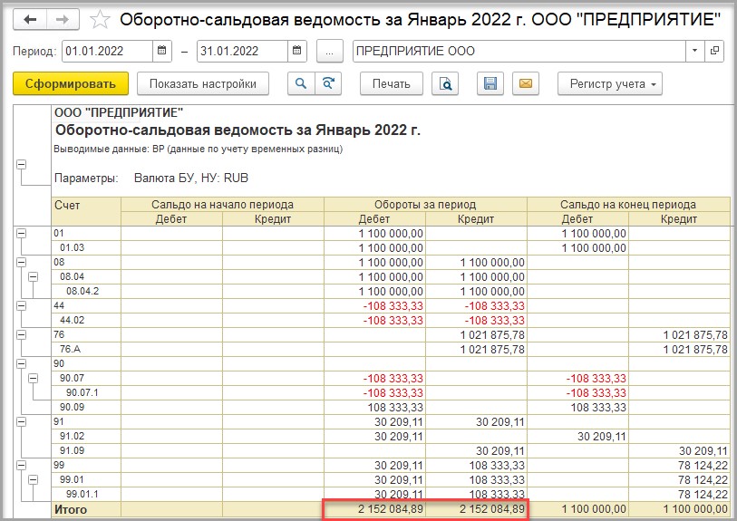The height and width of the screenshot is (521, 737).
Task: Open print preview icon
Action: point(445,83)
